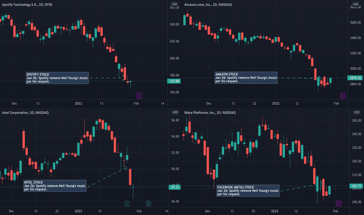Click 200.00 on Spotify price axis
Image resolution: width=364 pixels, height=215 pixels.
(x=174, y=58)
